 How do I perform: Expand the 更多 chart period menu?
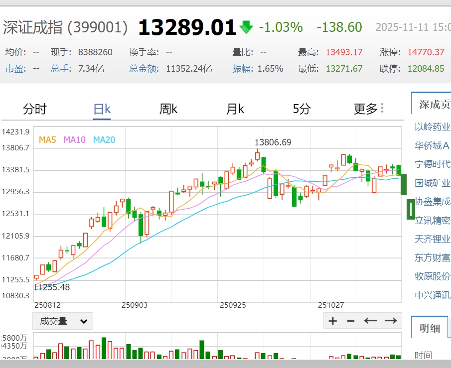point(366,109)
